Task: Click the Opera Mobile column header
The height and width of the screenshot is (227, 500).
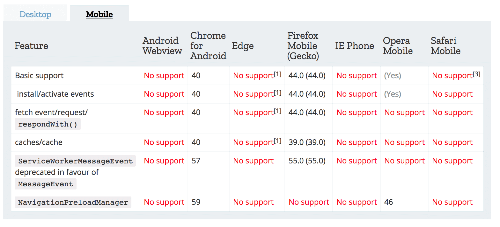Action: (x=398, y=46)
